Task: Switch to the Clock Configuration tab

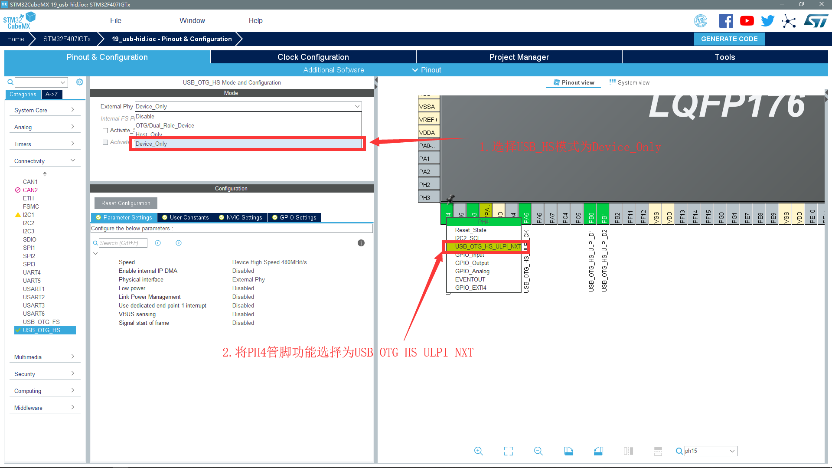Action: pyautogui.click(x=313, y=57)
